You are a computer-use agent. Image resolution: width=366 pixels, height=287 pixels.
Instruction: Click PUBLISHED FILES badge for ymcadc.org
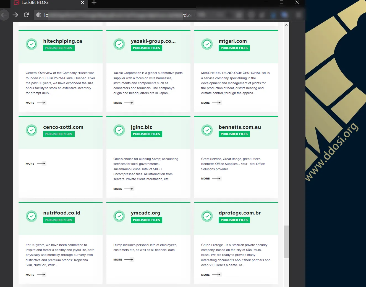(x=147, y=220)
